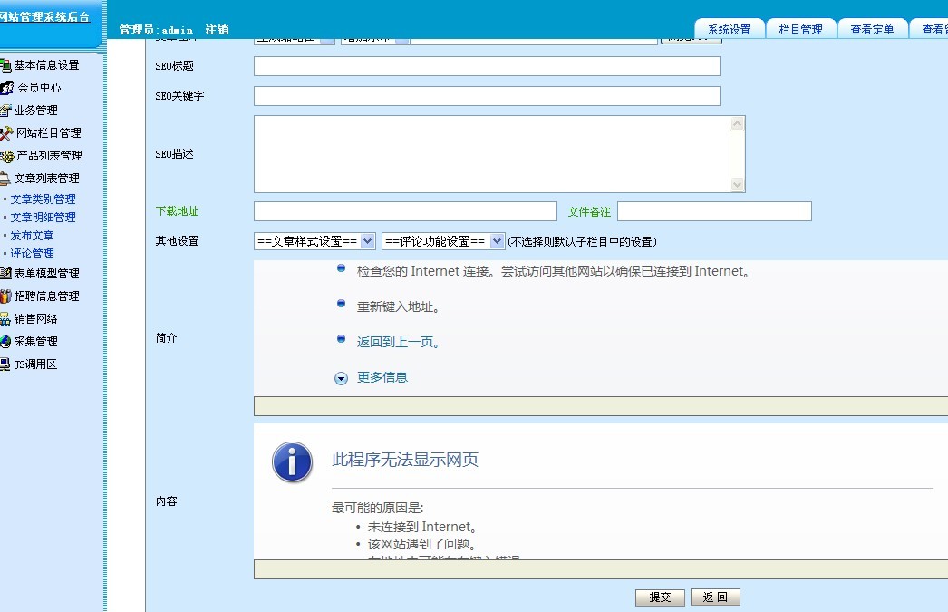Click the blue info icon in error page
Screen dimensions: 948x612
(292, 462)
